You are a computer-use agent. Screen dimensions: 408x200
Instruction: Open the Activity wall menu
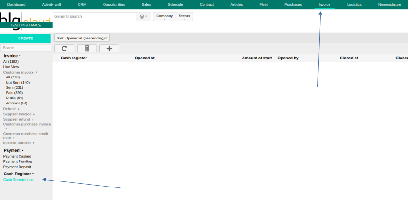[52, 5]
